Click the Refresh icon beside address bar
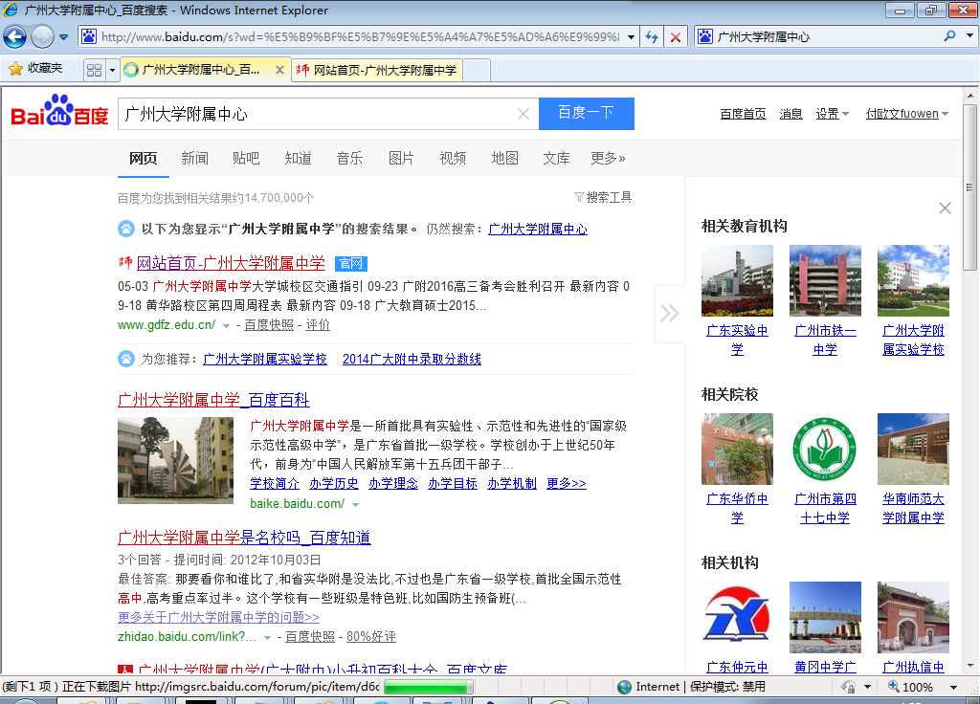Viewport: 980px width, 704px height. pyautogui.click(x=652, y=37)
